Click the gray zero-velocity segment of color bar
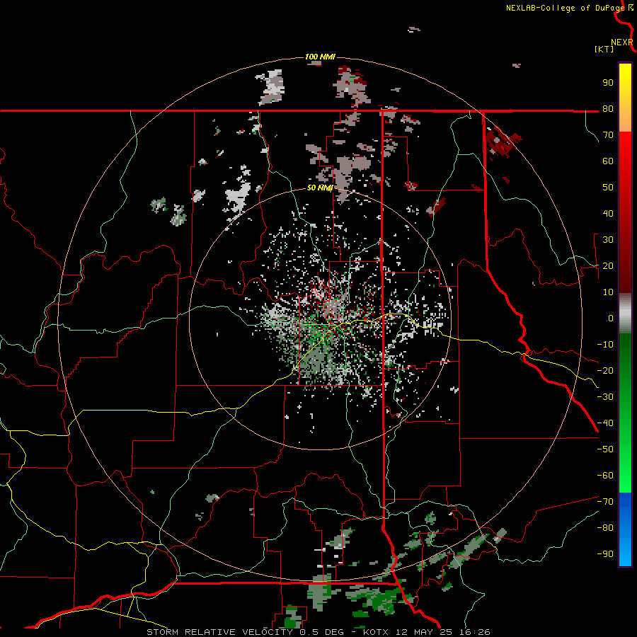The image size is (637, 637). 625,314
